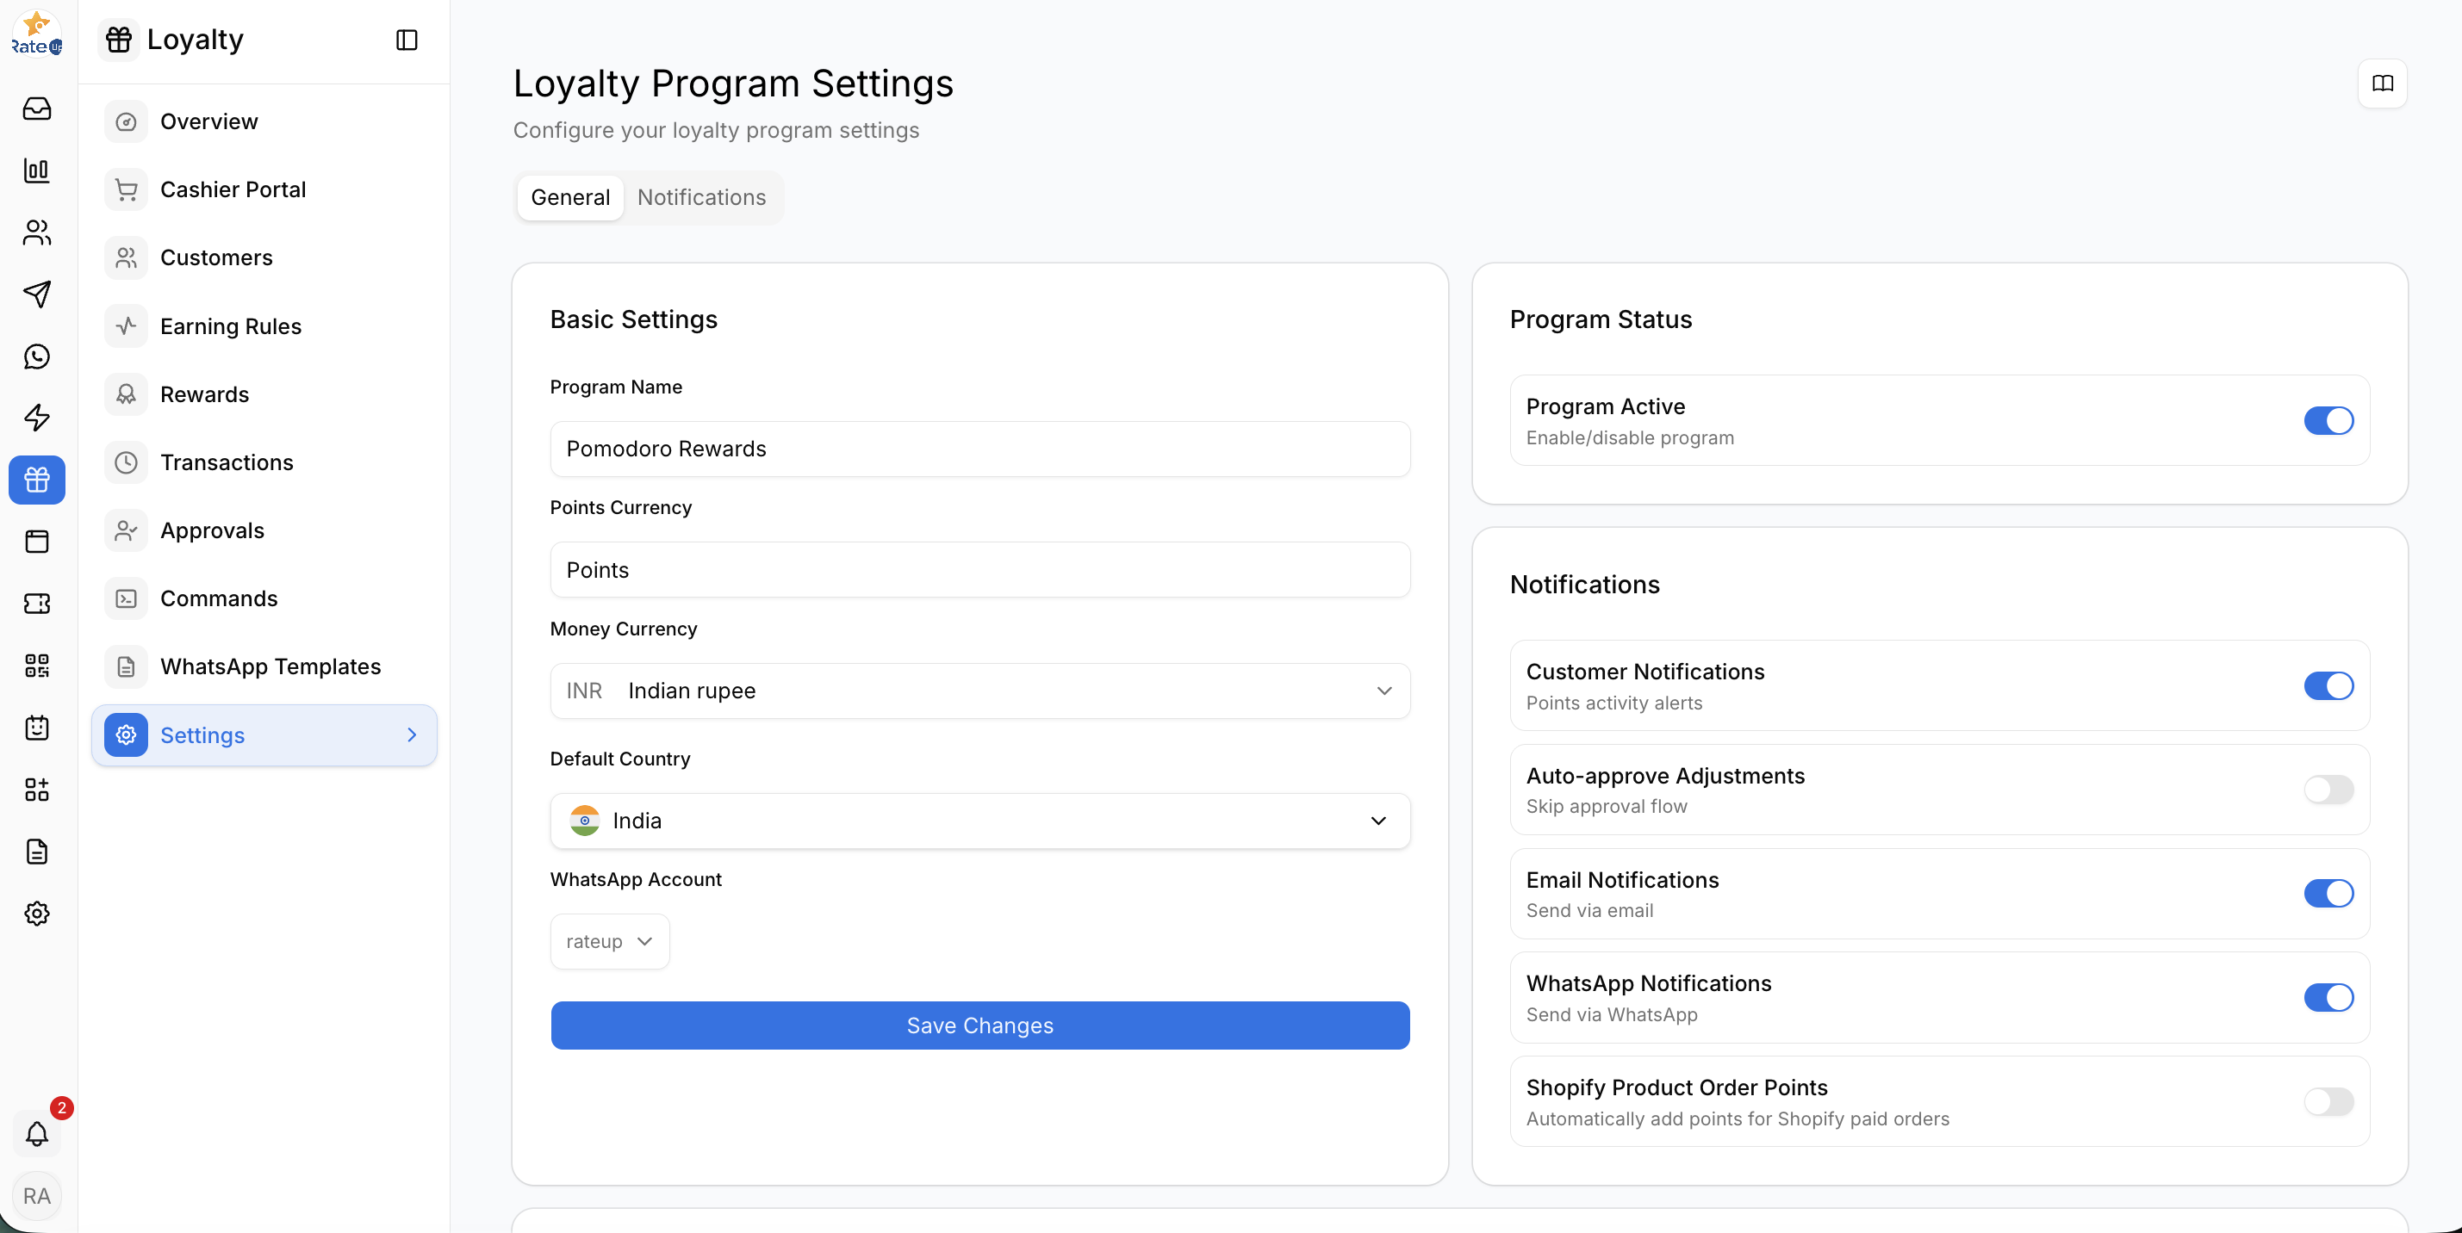The width and height of the screenshot is (2462, 1233).
Task: Open Overview menu link
Action: point(264,122)
